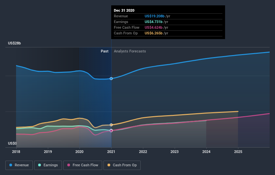Select the Free Cash Flow marker at 2021
The width and height of the screenshot is (275, 175).
coord(111,131)
